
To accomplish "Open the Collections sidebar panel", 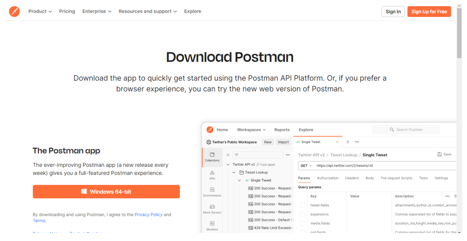I will 212,157.
